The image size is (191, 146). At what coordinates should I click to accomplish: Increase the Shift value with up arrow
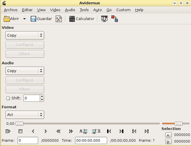(42, 97)
